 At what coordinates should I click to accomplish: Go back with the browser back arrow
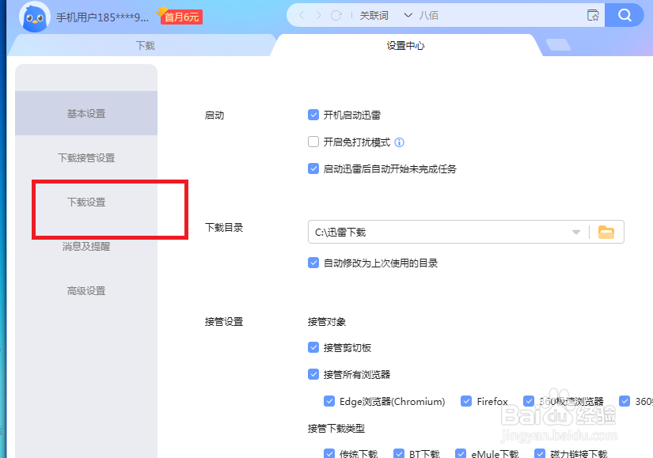tap(302, 15)
